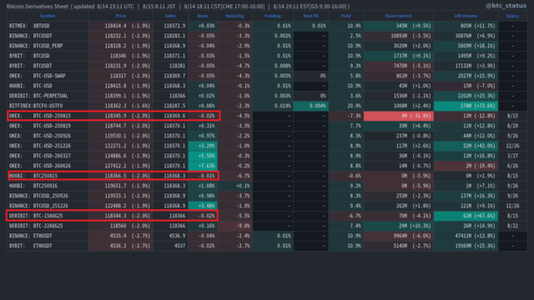Select the green +7.63% basis cell
This screenshot has height=300, width=534.
click(203, 166)
